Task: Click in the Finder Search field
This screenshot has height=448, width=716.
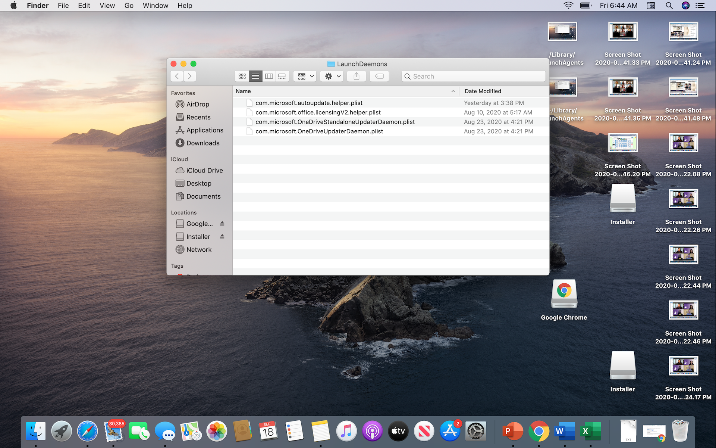Action: [x=474, y=76]
